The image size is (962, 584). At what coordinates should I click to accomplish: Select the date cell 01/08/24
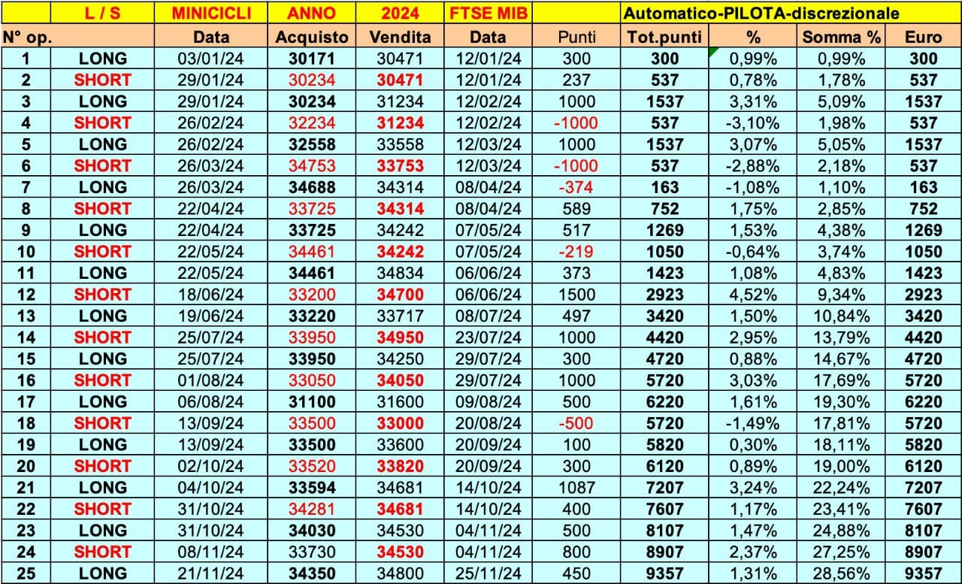pos(211,380)
